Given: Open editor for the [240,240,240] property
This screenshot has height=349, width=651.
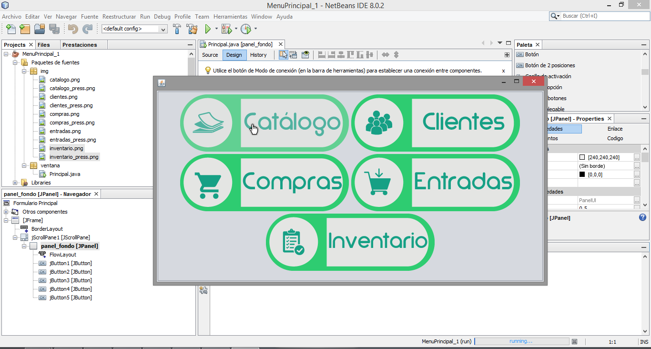Looking at the screenshot, I should click(637, 157).
